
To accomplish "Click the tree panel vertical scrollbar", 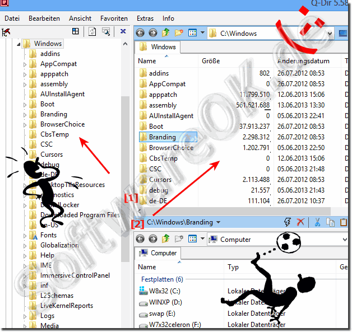I will (125, 179).
